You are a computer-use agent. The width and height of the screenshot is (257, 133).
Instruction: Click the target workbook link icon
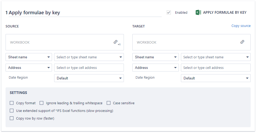point(242,42)
